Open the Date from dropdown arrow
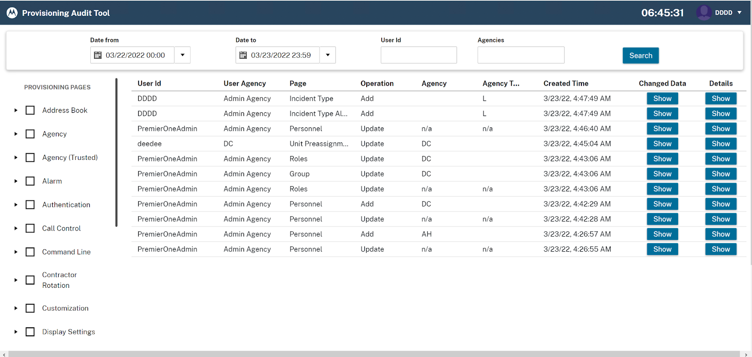 (x=182, y=55)
